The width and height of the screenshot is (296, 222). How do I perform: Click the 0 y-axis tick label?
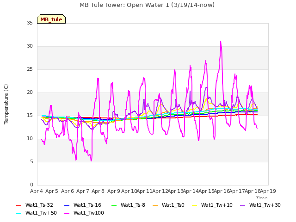pyautogui.click(x=31, y=185)
